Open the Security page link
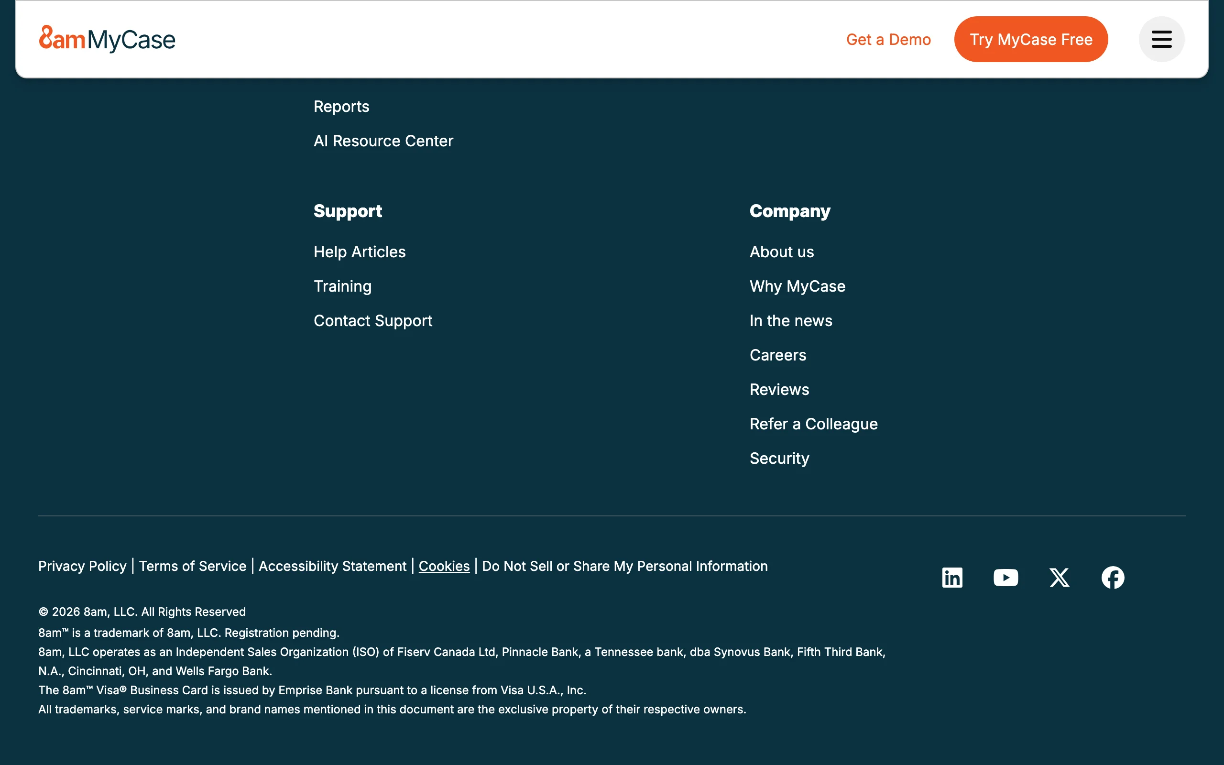The image size is (1224, 765). click(x=779, y=459)
